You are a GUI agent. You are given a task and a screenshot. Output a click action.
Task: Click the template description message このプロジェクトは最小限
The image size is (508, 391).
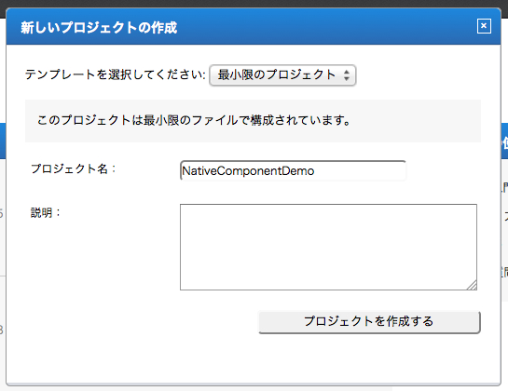point(194,120)
